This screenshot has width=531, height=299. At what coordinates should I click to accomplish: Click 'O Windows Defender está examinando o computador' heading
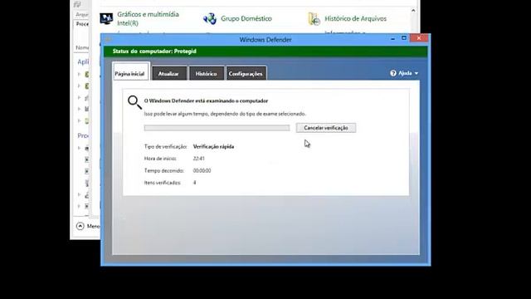(206, 100)
